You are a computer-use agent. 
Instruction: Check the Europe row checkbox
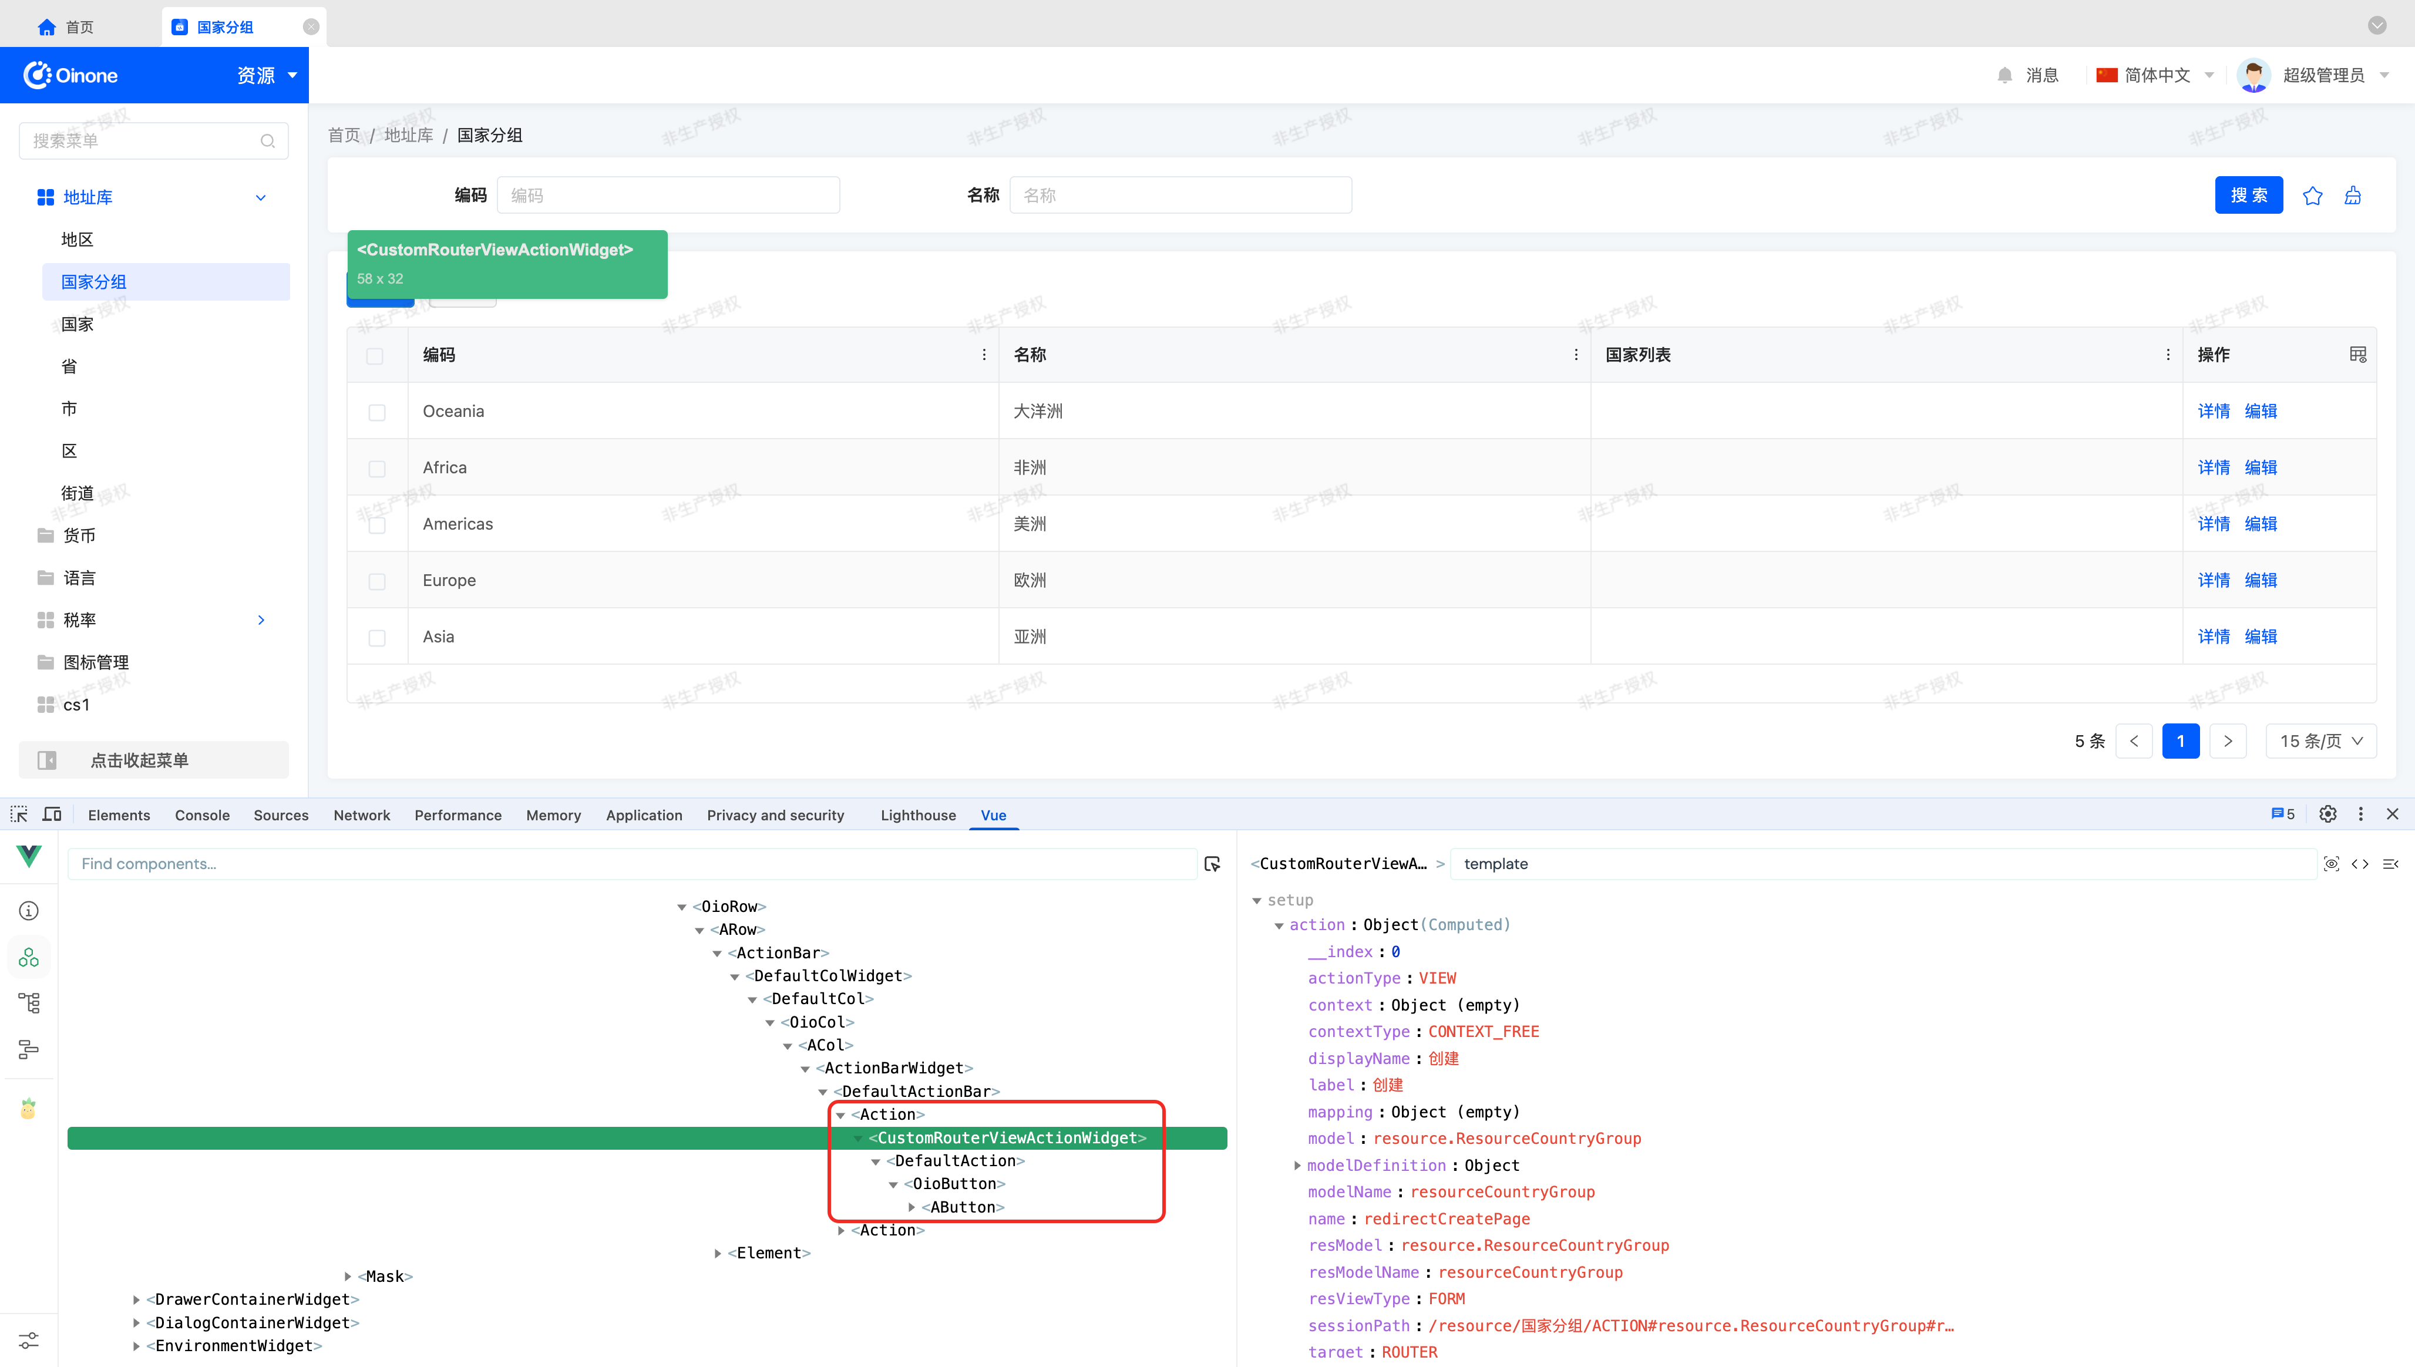click(x=376, y=581)
